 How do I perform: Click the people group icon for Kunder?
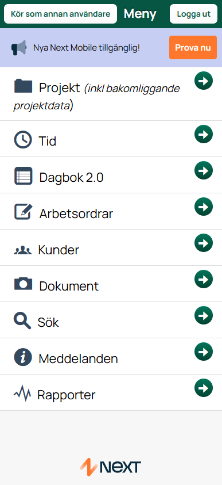coord(22,250)
